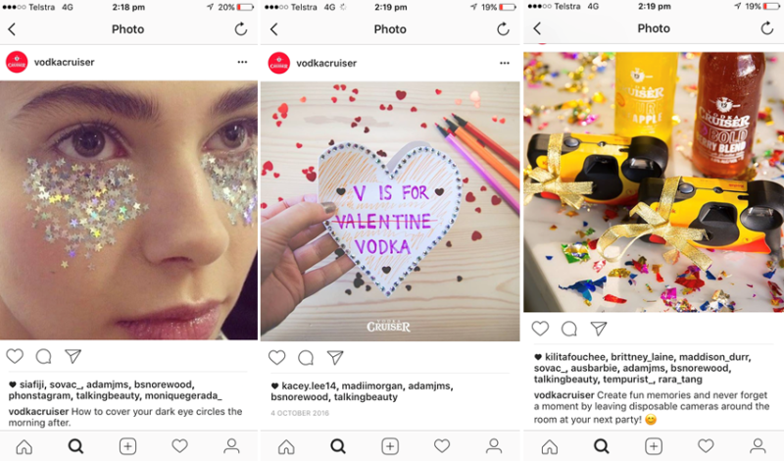Screen dimensions: 784x461
Task: Like the disposable cameras post
Action: click(540, 329)
